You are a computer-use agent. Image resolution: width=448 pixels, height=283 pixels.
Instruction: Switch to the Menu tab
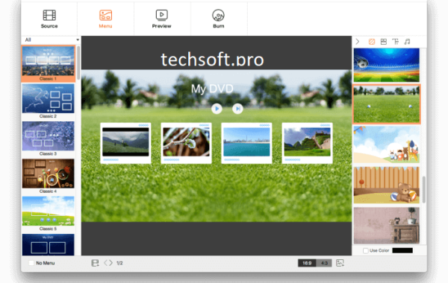pos(105,19)
